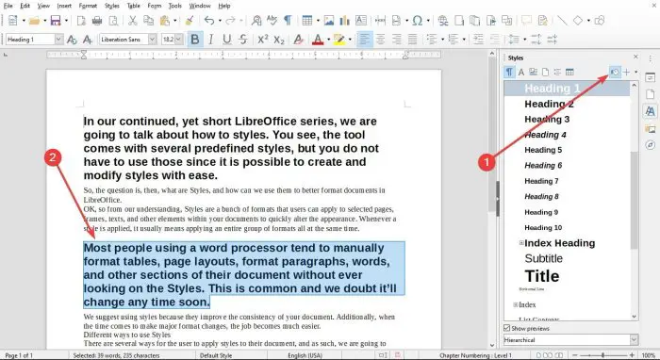Open sidebar Properties icon
Screen dimensions: 660x360
click(651, 77)
